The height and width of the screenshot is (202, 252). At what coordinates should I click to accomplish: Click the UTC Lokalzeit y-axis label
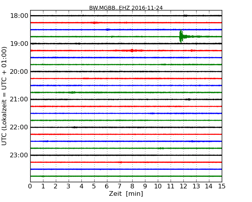[4, 96]
